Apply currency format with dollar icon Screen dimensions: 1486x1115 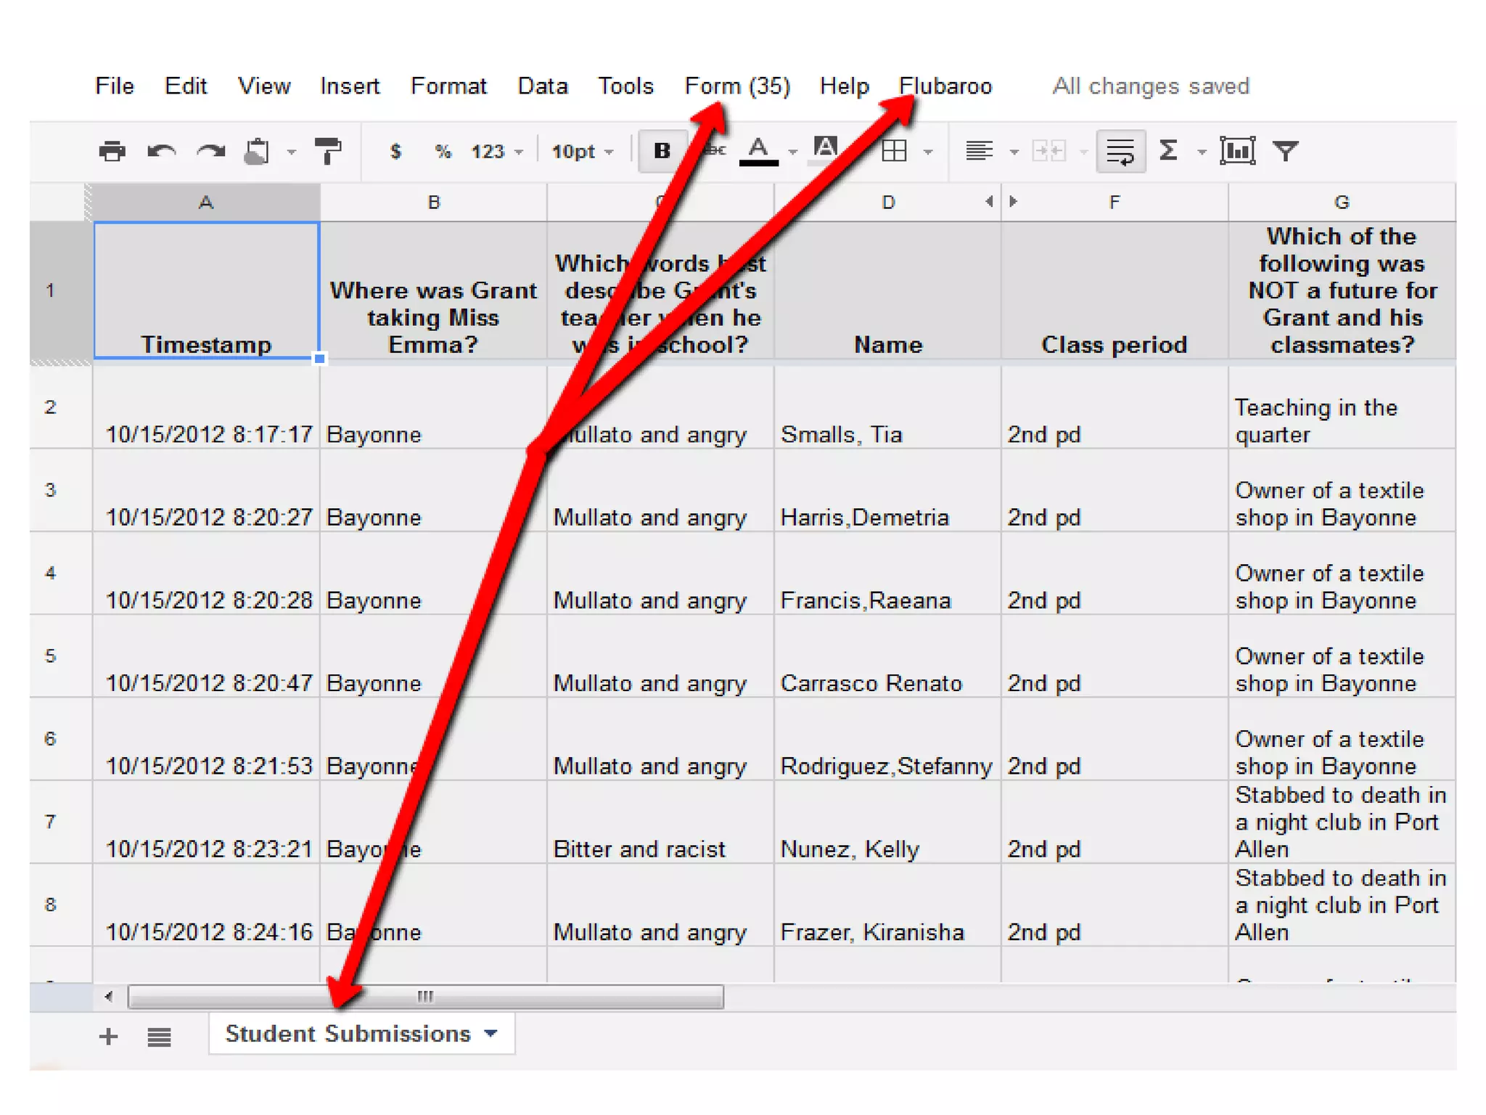(x=395, y=151)
